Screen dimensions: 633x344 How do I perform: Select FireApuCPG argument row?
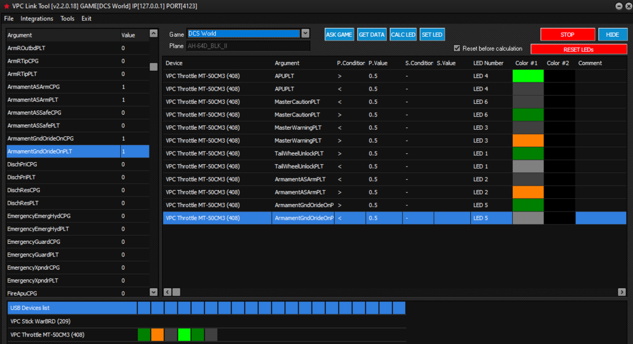pos(77,293)
